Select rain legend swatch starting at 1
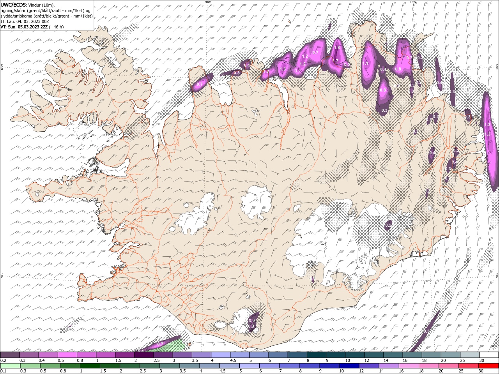This screenshot has width=499, height=374. (x=90, y=366)
